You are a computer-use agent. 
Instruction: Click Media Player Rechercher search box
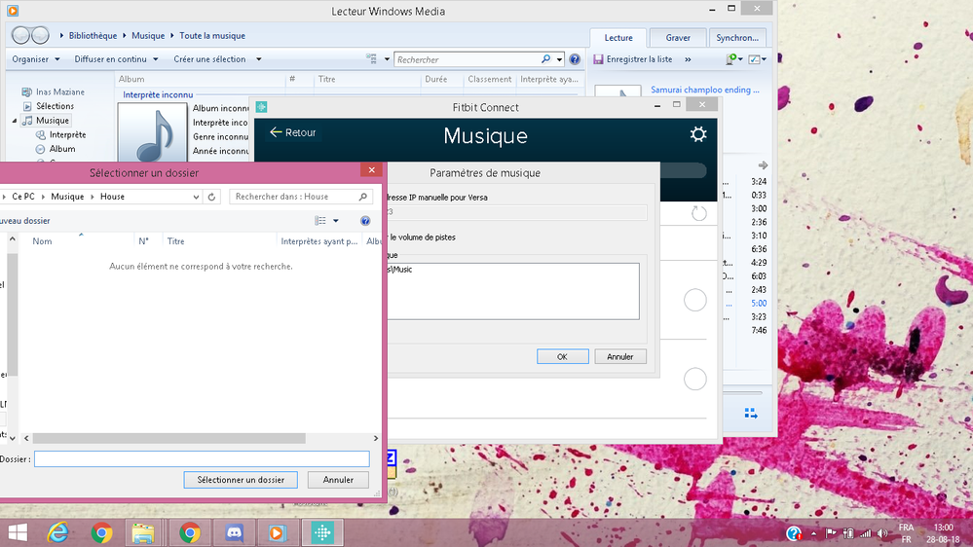click(468, 59)
